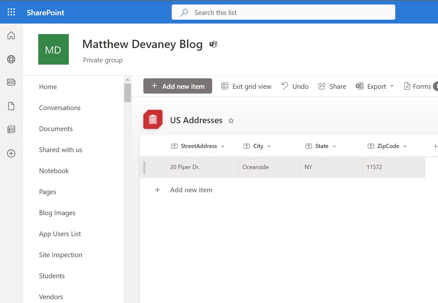This screenshot has width=438, height=303.
Task: Open My sites globe icon
Action: (11, 59)
